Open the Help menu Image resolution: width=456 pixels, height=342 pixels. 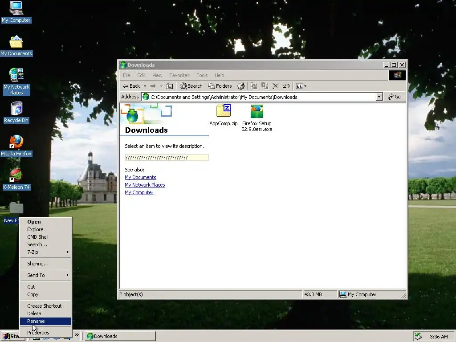[219, 75]
